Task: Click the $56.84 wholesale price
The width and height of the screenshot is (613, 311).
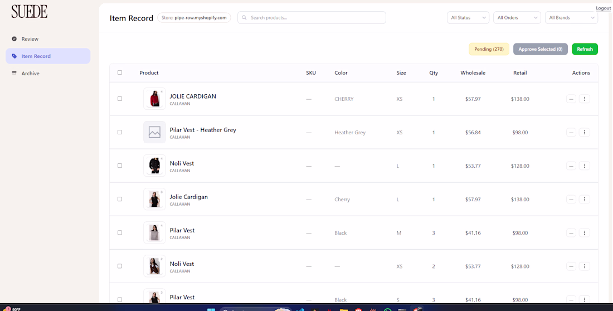Action: 473,133
